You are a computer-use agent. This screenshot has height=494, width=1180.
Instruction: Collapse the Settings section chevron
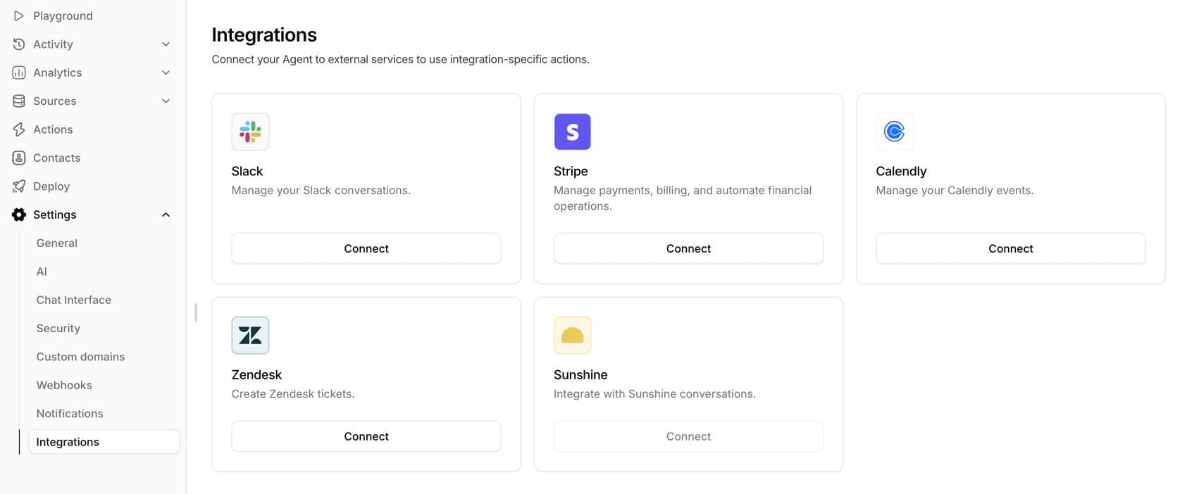(166, 215)
